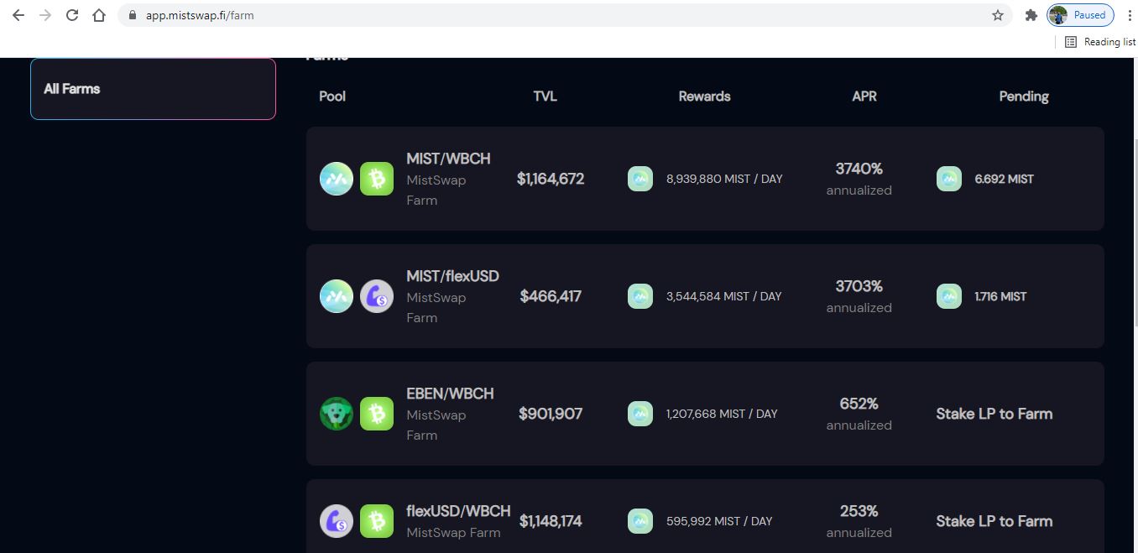The image size is (1138, 553).
Task: Open the Extensions puzzle icon
Action: coord(1031,15)
